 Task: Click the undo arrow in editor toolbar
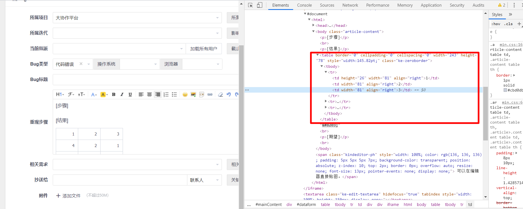tap(229, 95)
